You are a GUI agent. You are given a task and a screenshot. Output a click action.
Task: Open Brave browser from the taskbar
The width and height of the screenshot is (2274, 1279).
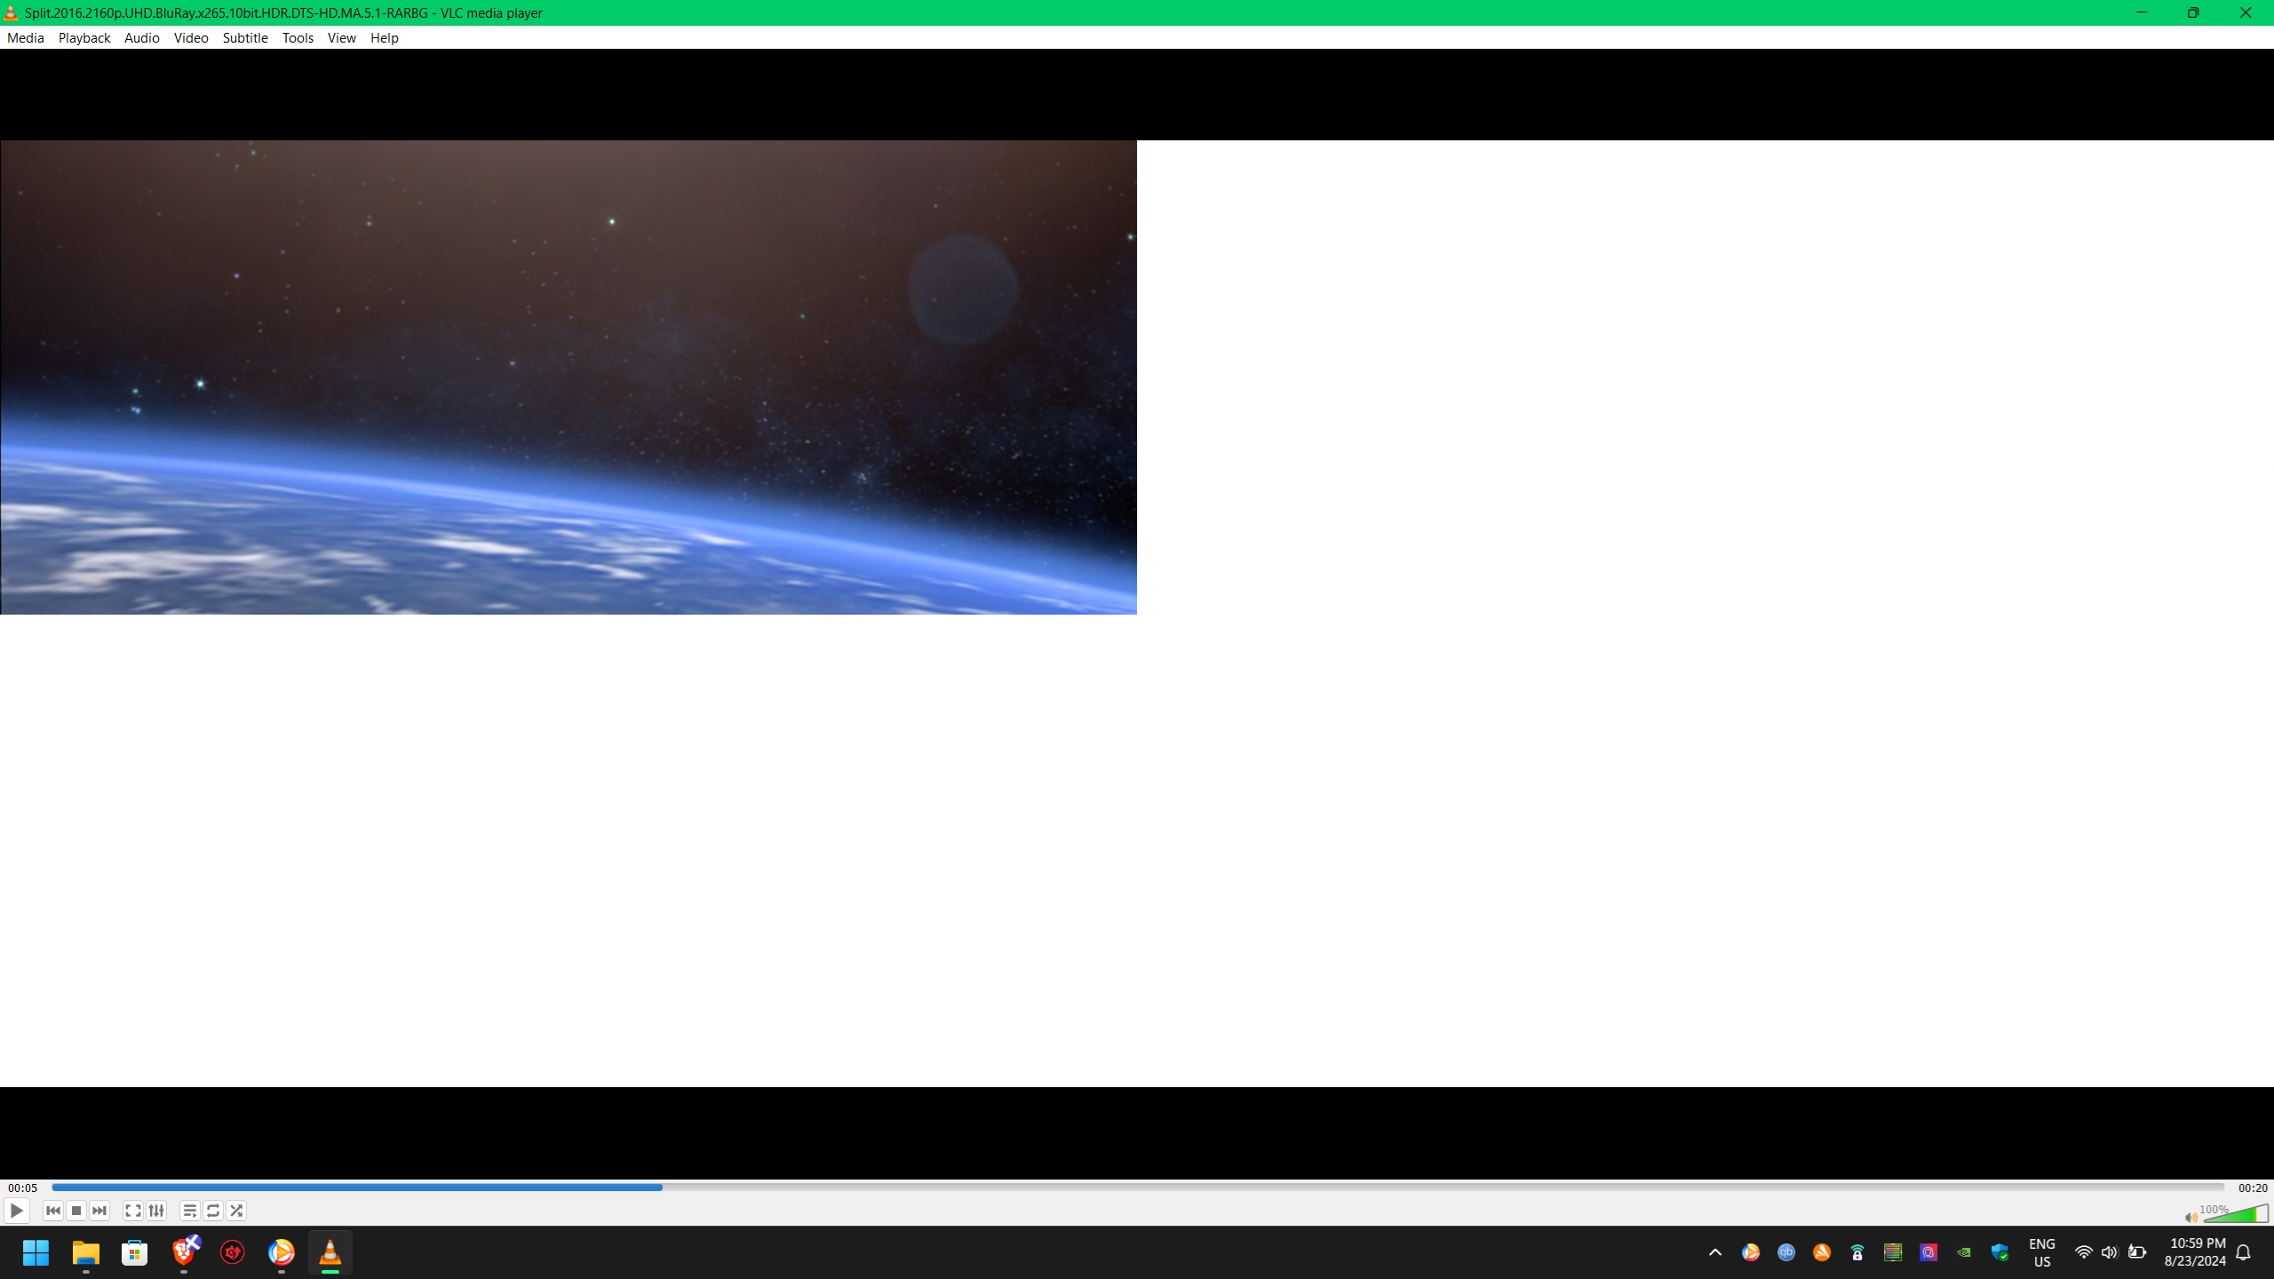coord(185,1252)
